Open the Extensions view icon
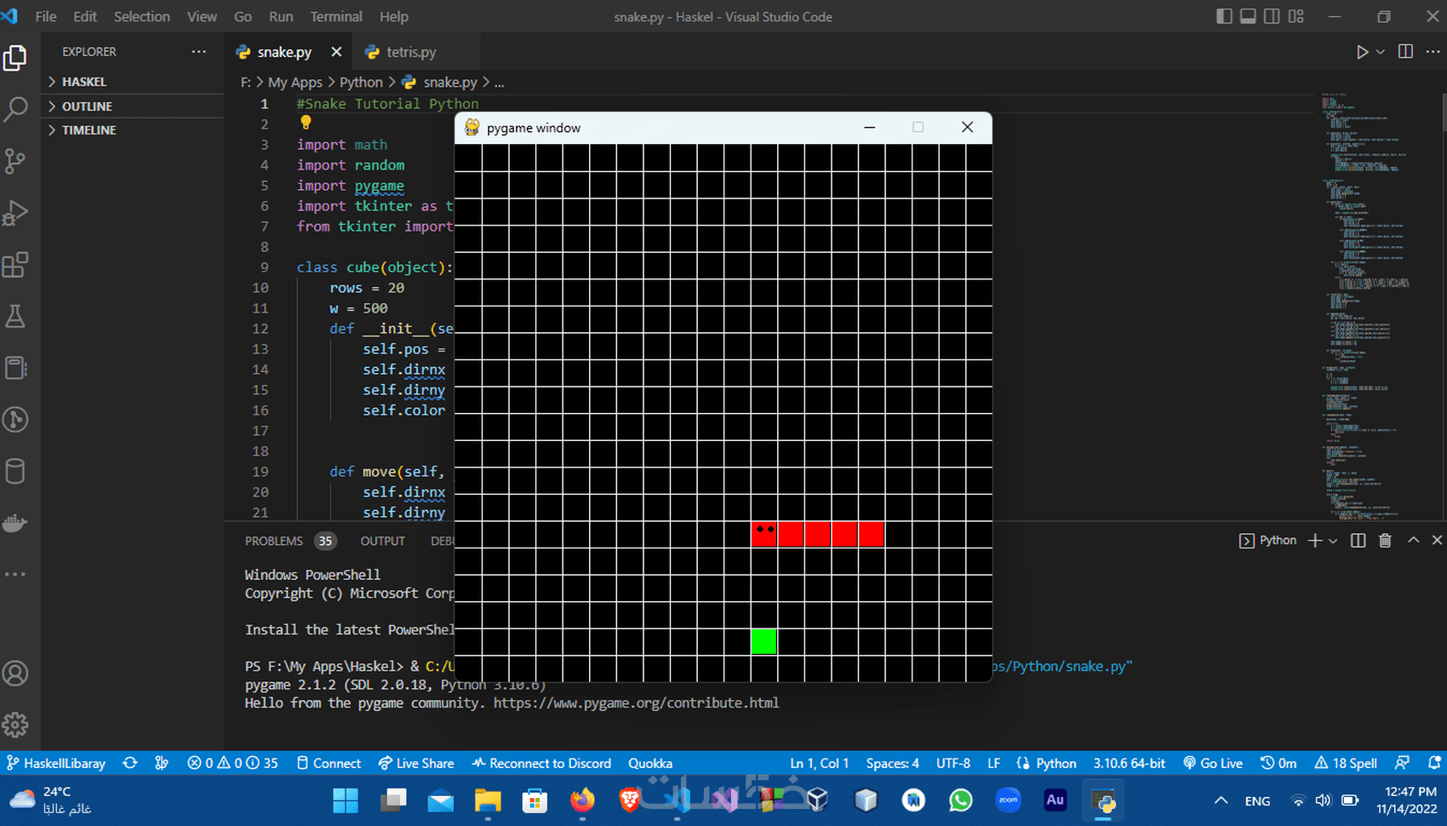The width and height of the screenshot is (1447, 826). (x=15, y=265)
